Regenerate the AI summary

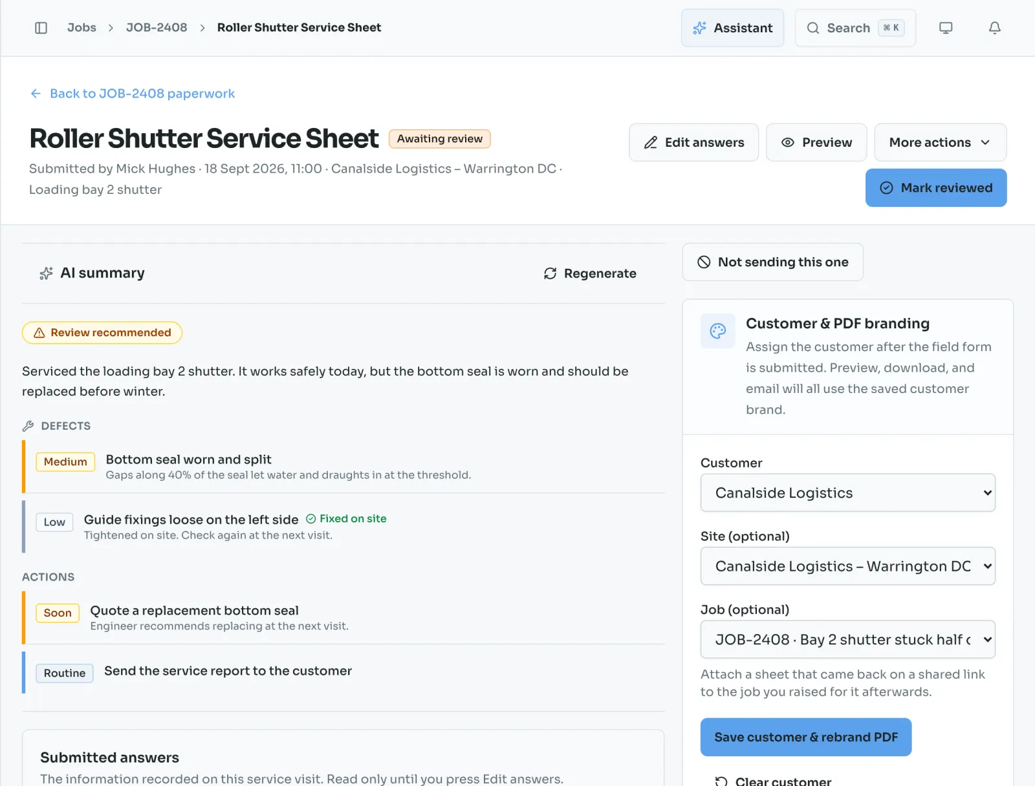point(590,273)
